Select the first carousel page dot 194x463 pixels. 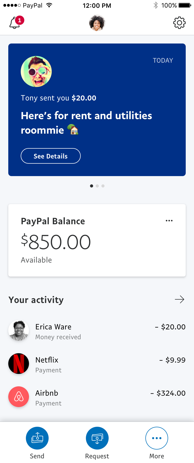[x=92, y=186]
